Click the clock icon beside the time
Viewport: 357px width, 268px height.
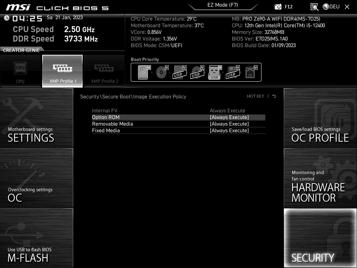click(x=7, y=18)
